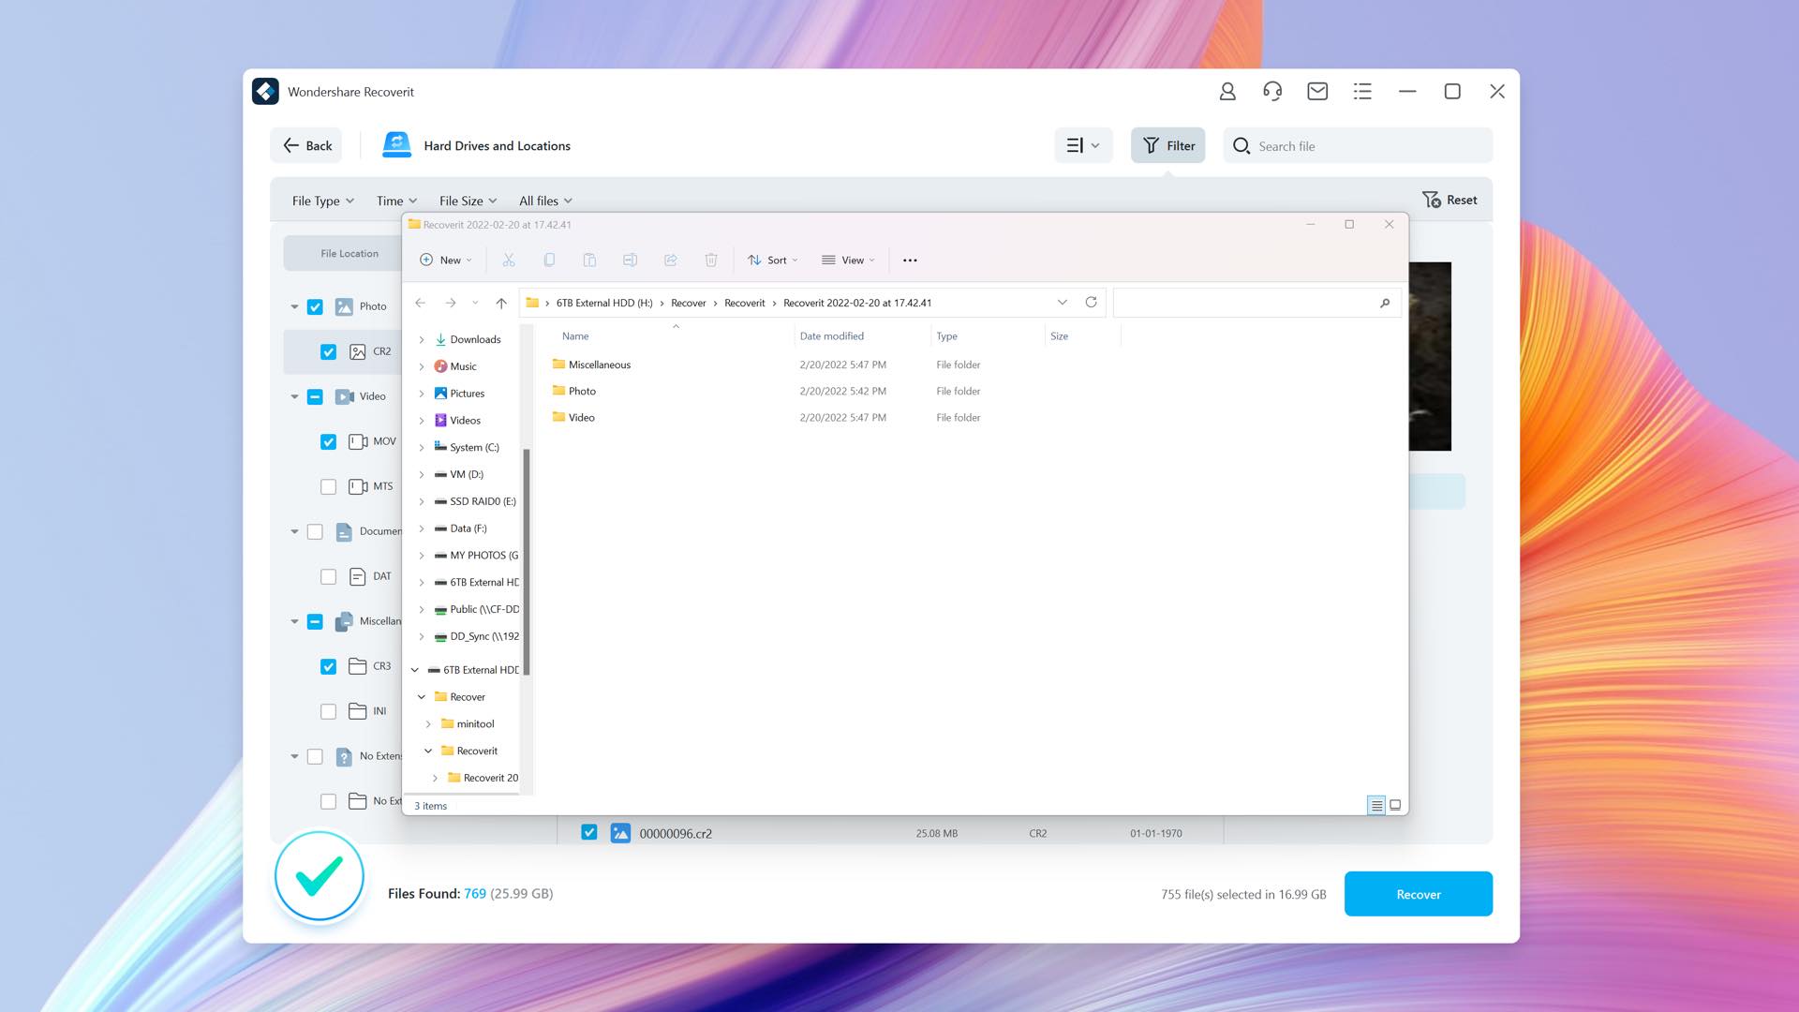Click the 00000096.cr2 image file icon
This screenshot has width=1799, height=1012.
pyautogui.click(x=620, y=833)
